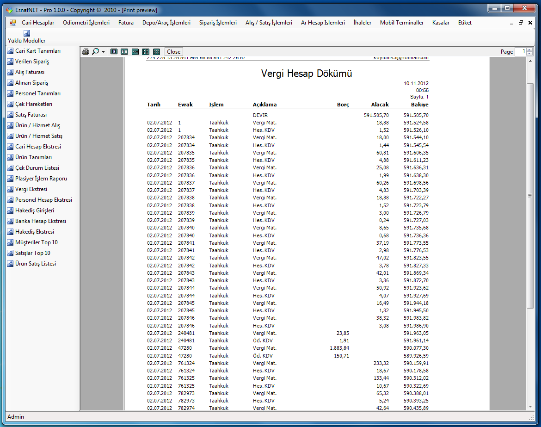Open the Kasalar menu
Image resolution: width=541 pixels, height=427 pixels.
coord(441,23)
